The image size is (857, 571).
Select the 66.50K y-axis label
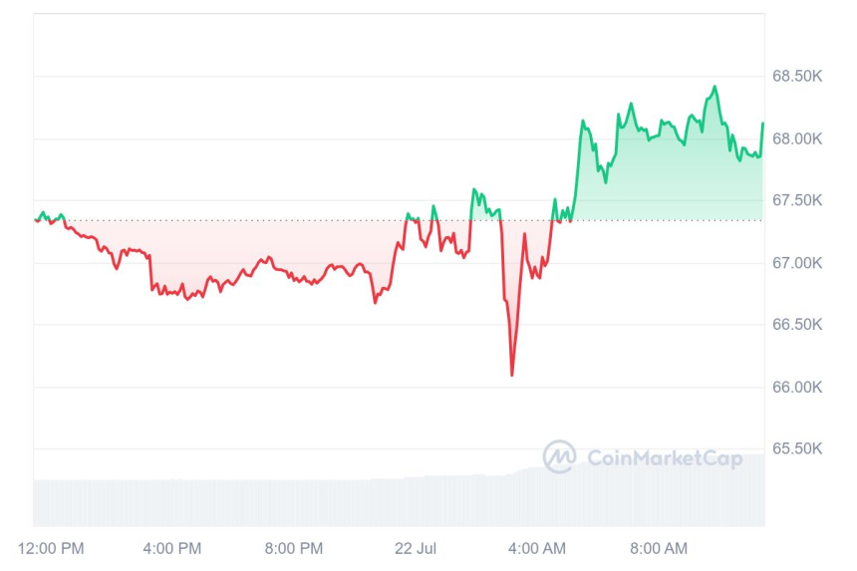pos(796,325)
